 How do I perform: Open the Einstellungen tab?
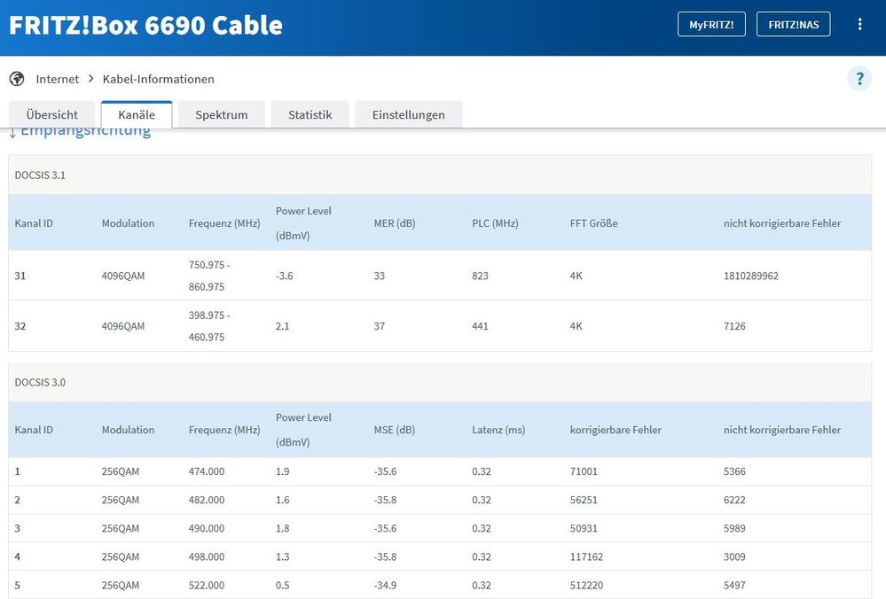coord(407,114)
